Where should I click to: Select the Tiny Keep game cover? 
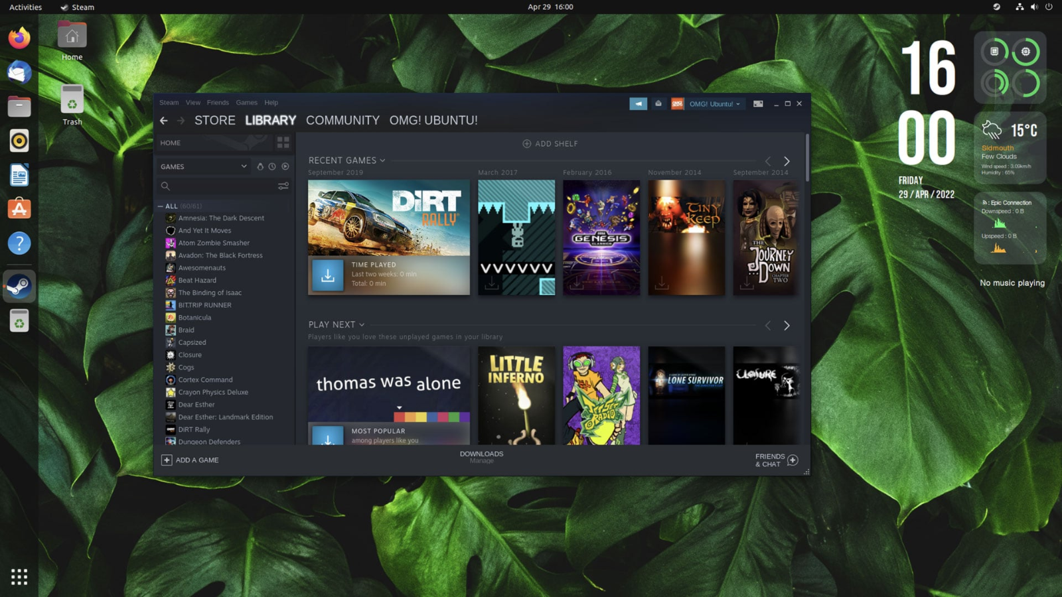pyautogui.click(x=686, y=237)
